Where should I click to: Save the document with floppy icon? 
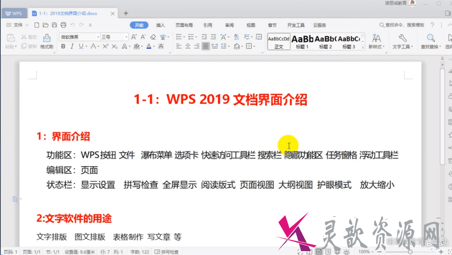pyautogui.click(x=54, y=25)
